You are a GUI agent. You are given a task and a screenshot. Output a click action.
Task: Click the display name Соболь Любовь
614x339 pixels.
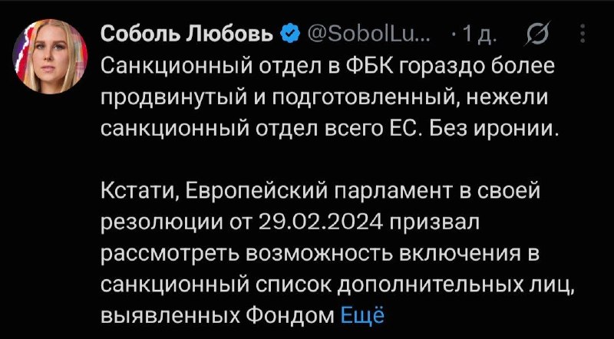pyautogui.click(x=187, y=35)
